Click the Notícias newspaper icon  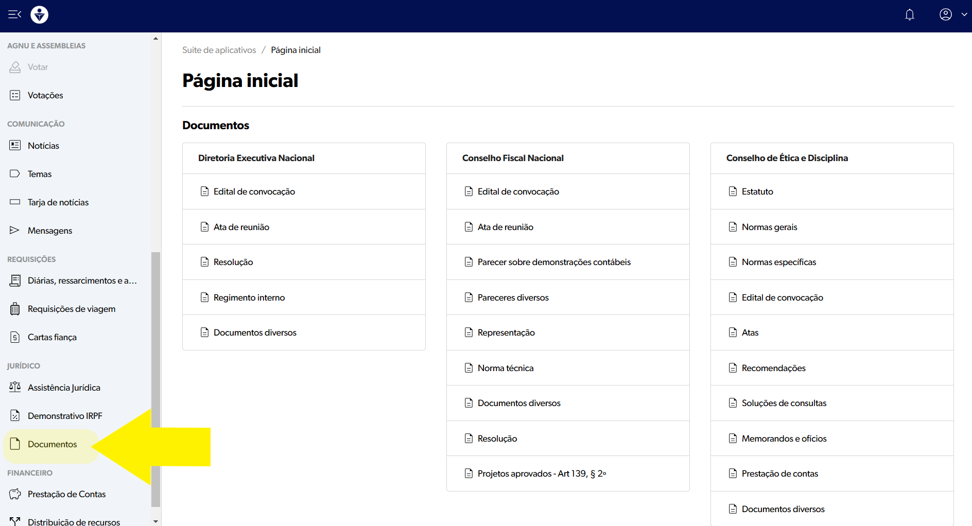(x=15, y=146)
